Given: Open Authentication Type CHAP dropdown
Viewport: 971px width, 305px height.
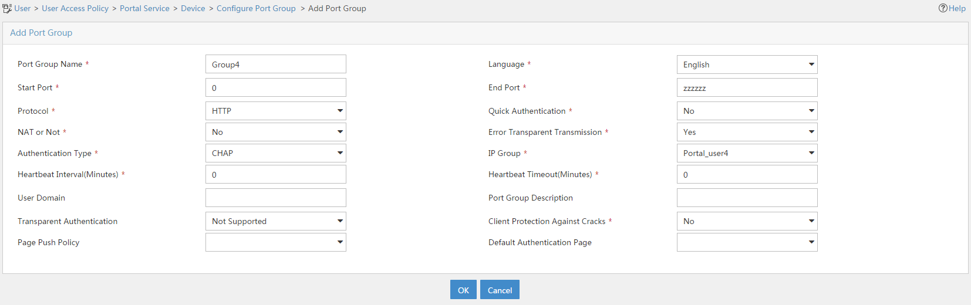Looking at the screenshot, I should (276, 153).
